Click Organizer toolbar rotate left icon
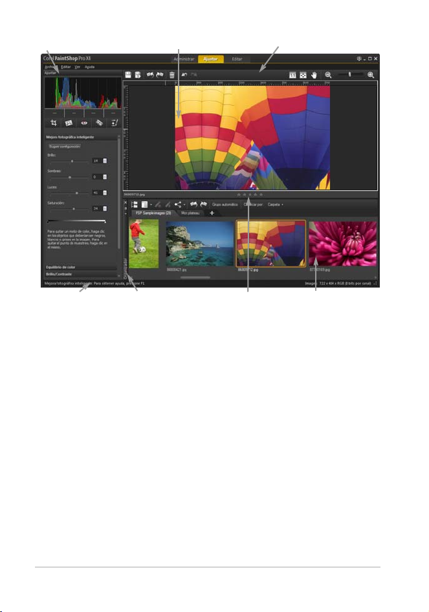The image size is (429, 612). pyautogui.click(x=193, y=204)
